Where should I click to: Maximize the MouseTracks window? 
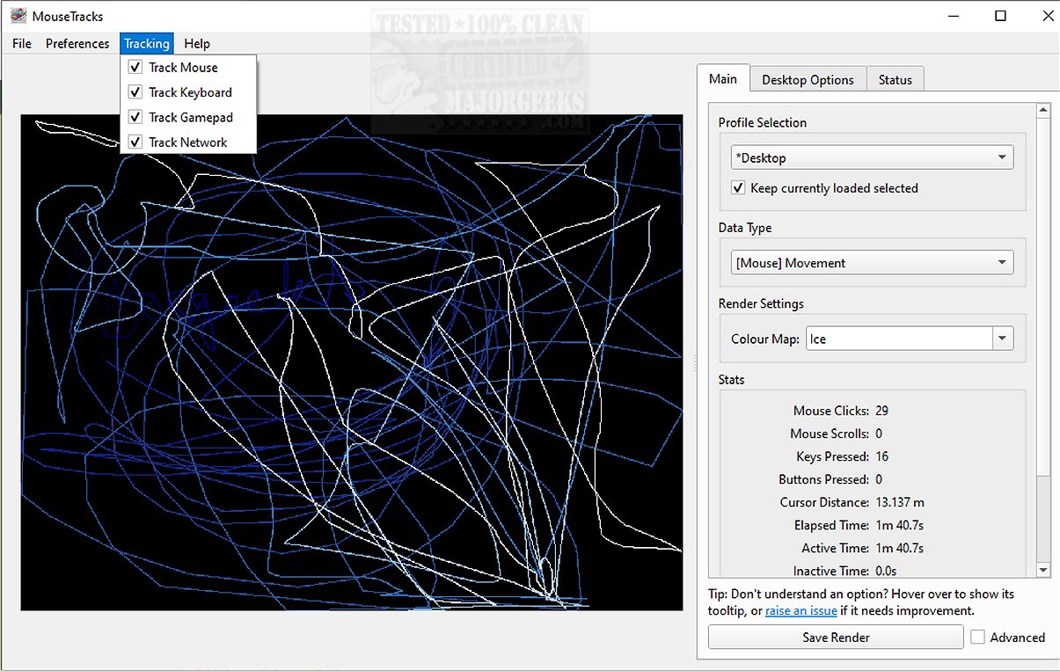click(x=1000, y=16)
